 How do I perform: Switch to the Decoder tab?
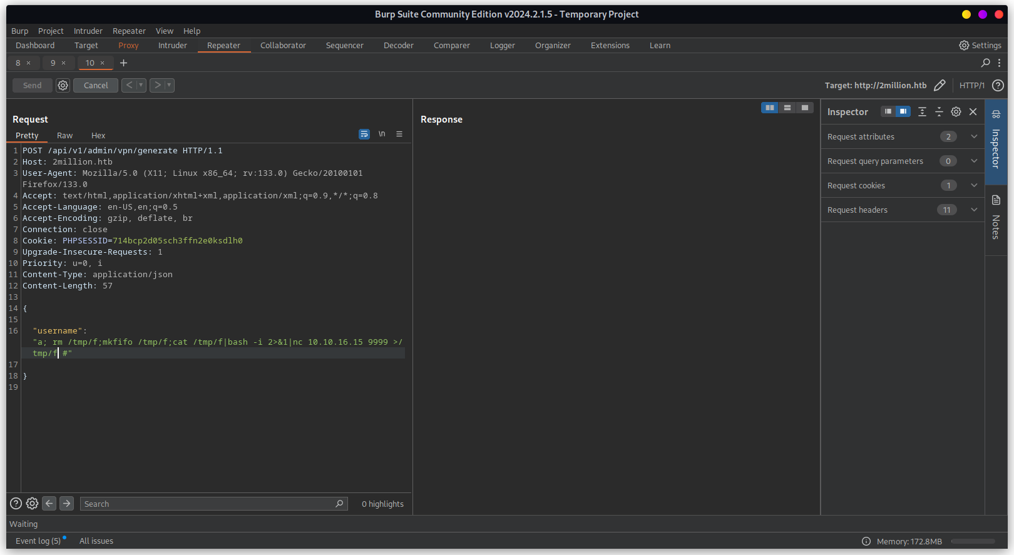point(399,45)
